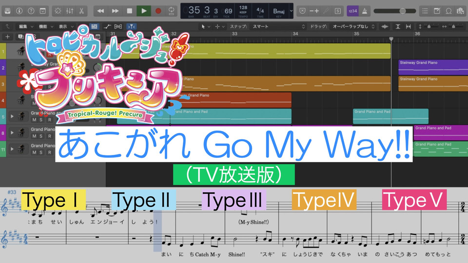Set the bar position value 35

(x=194, y=10)
